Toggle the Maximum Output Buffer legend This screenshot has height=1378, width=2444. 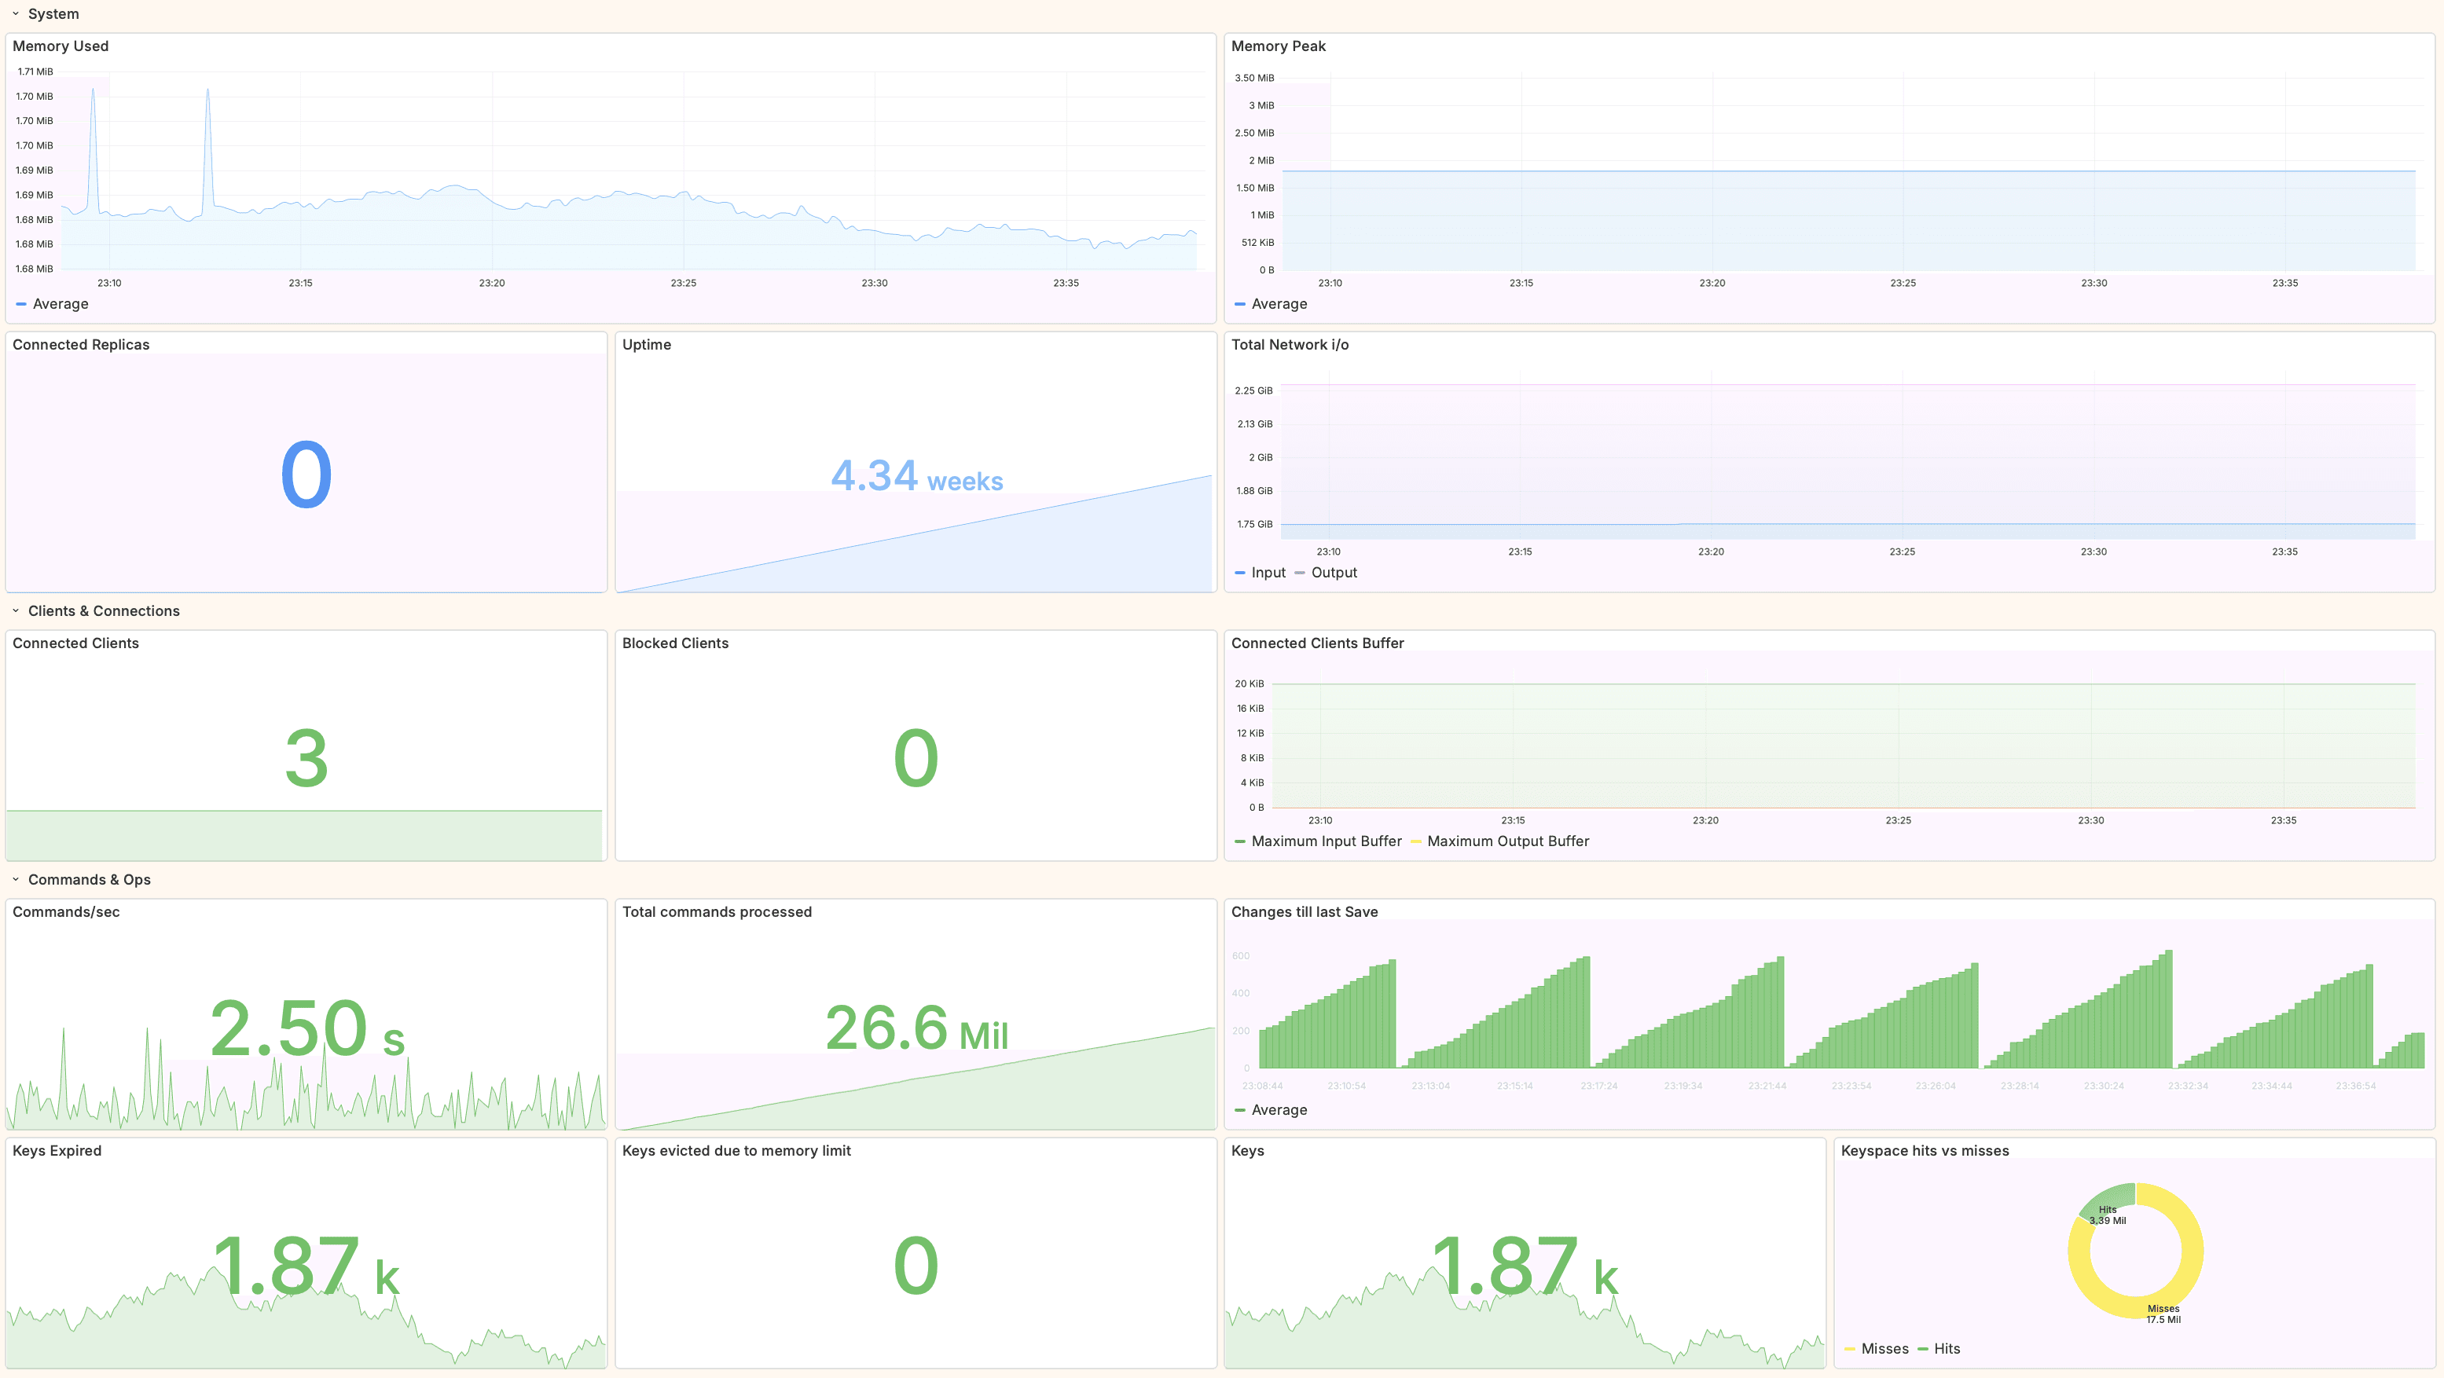[x=1507, y=841]
